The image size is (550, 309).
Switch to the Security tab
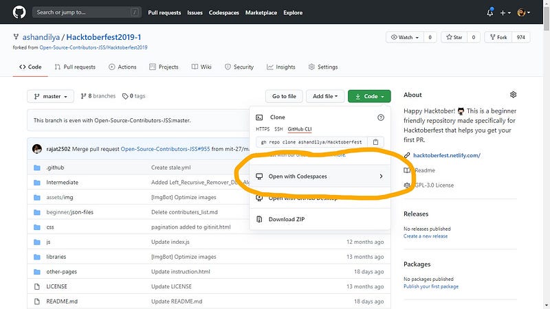tap(239, 67)
